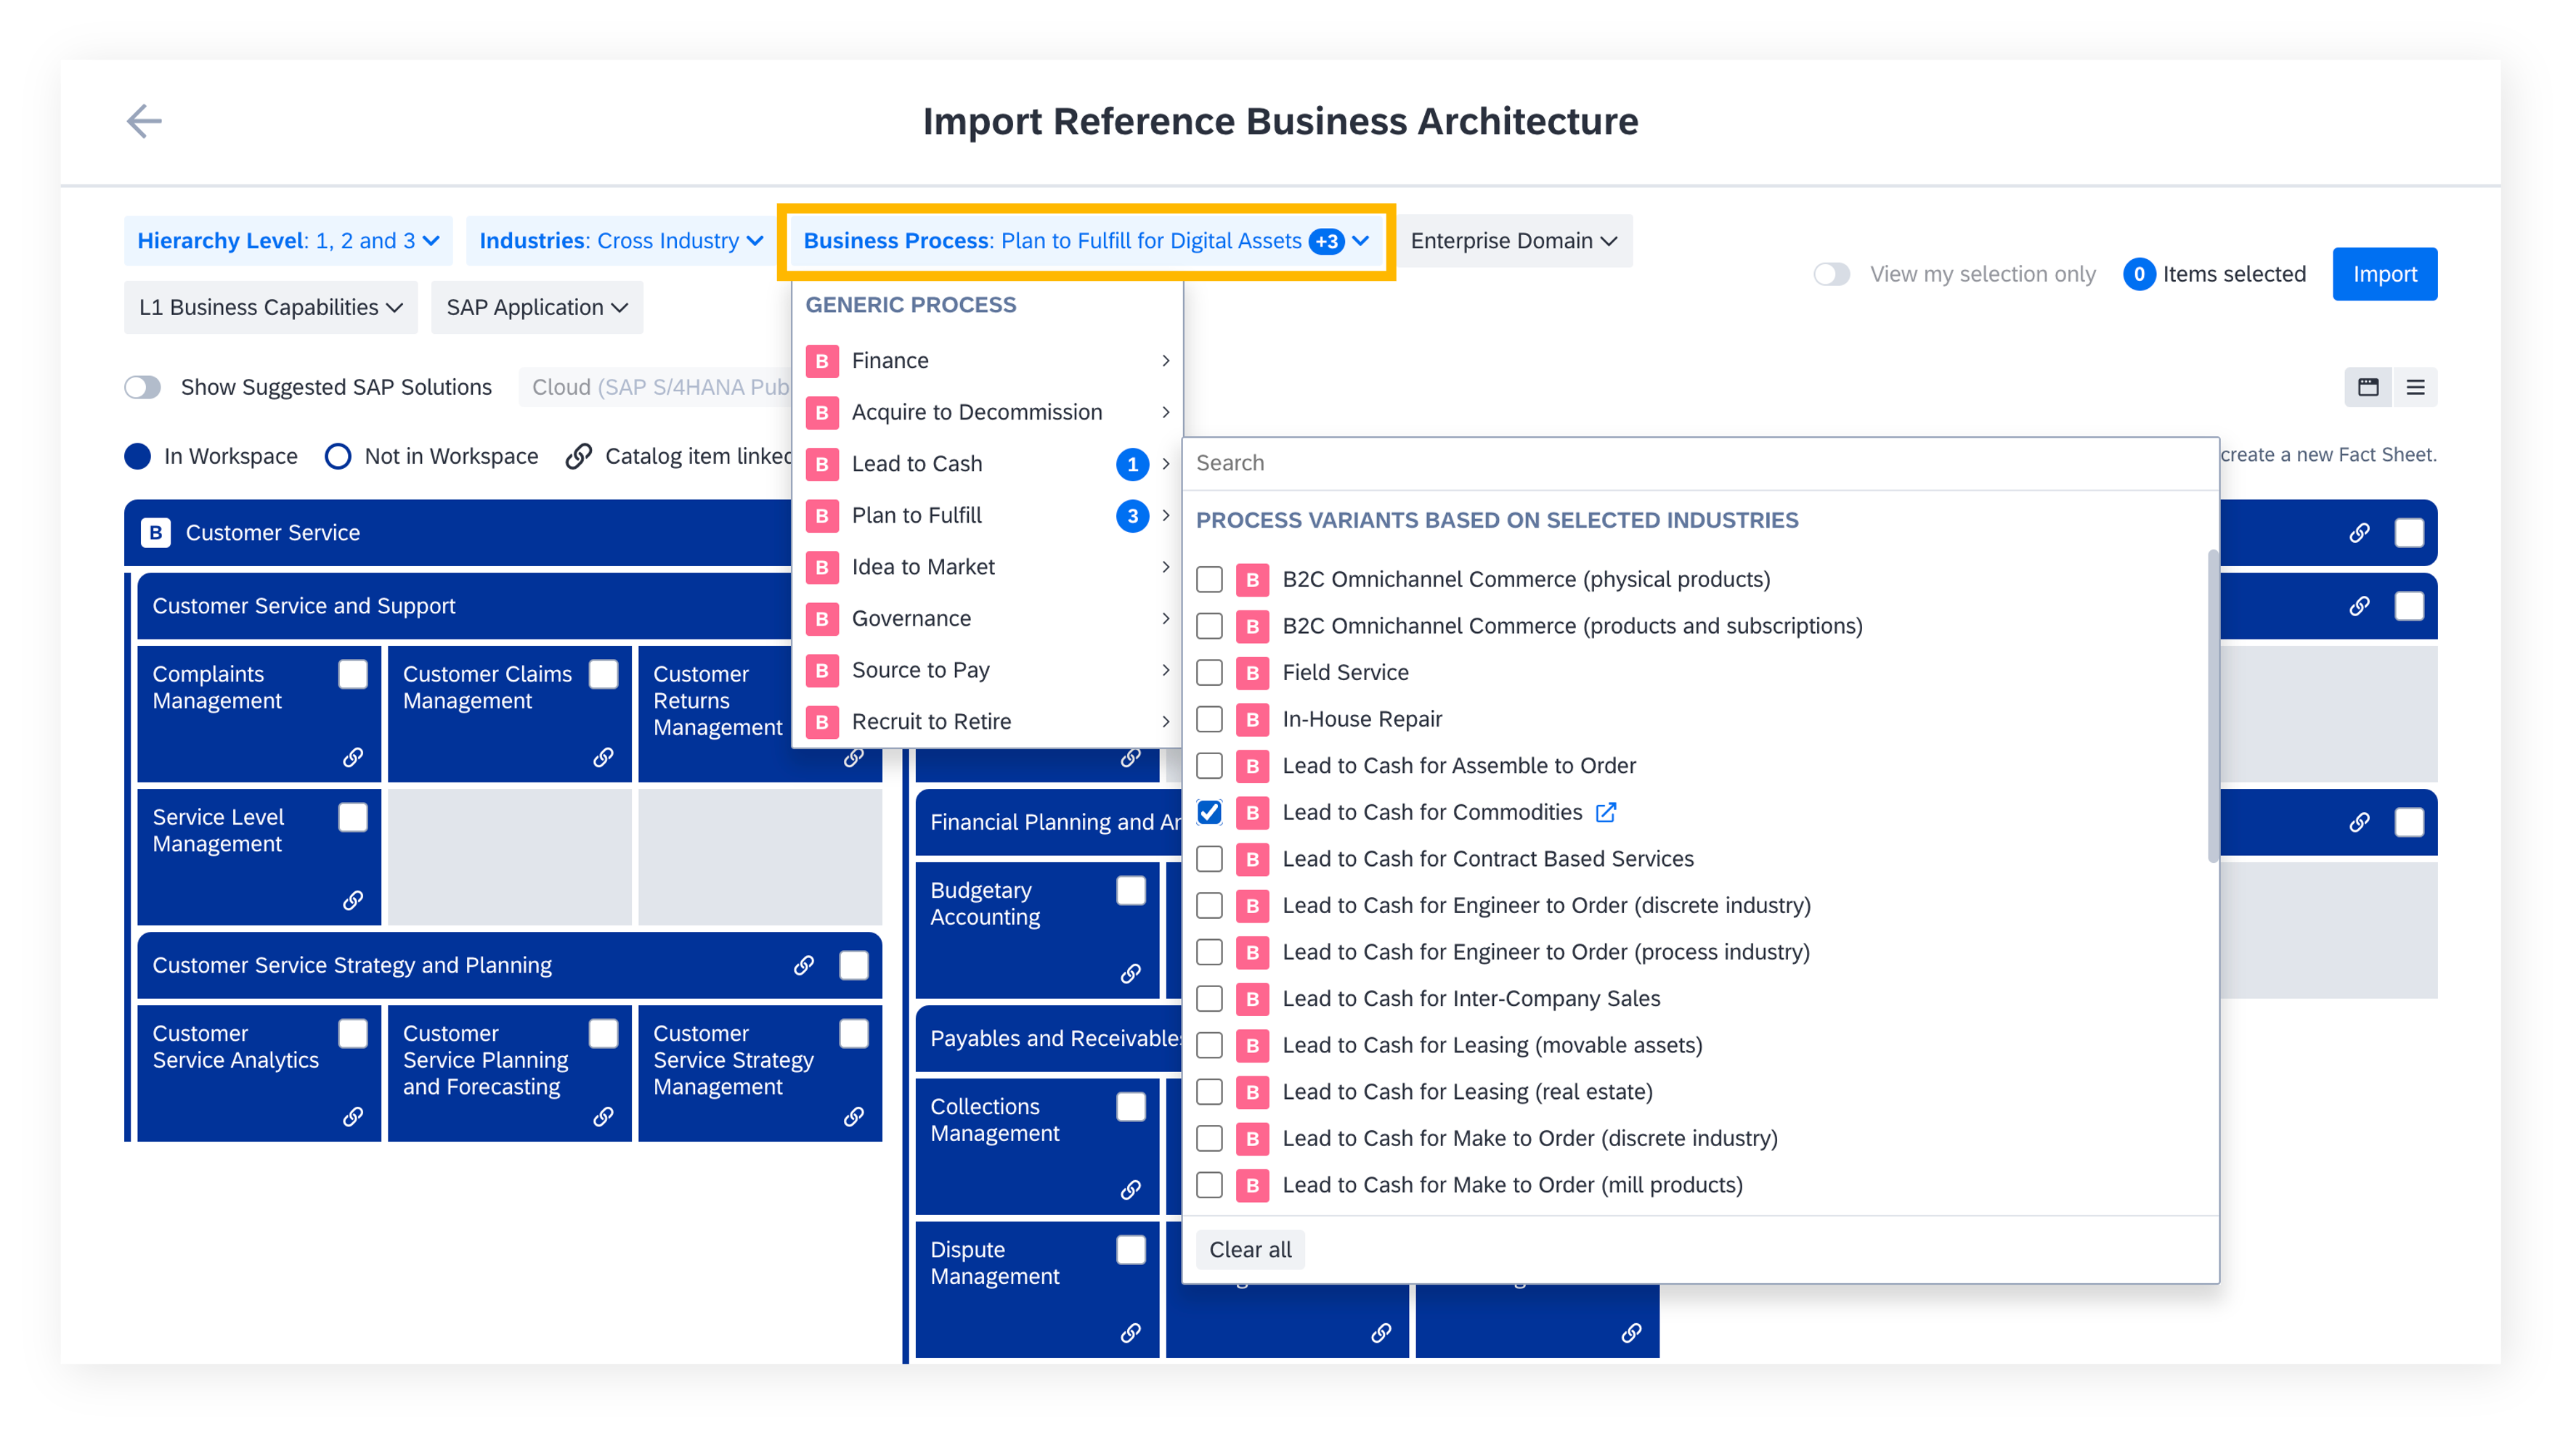Select Plan to Fulfill process menu item
This screenshot has height=1440, width=2576.
(x=987, y=515)
